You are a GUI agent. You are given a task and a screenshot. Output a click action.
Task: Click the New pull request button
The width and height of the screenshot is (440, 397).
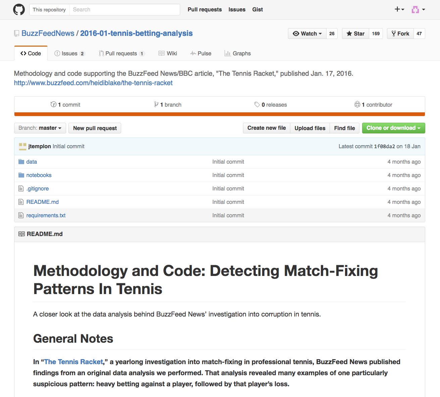pos(95,128)
